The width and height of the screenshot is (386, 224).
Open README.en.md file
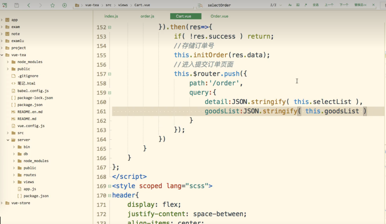pyautogui.click(x=30, y=112)
